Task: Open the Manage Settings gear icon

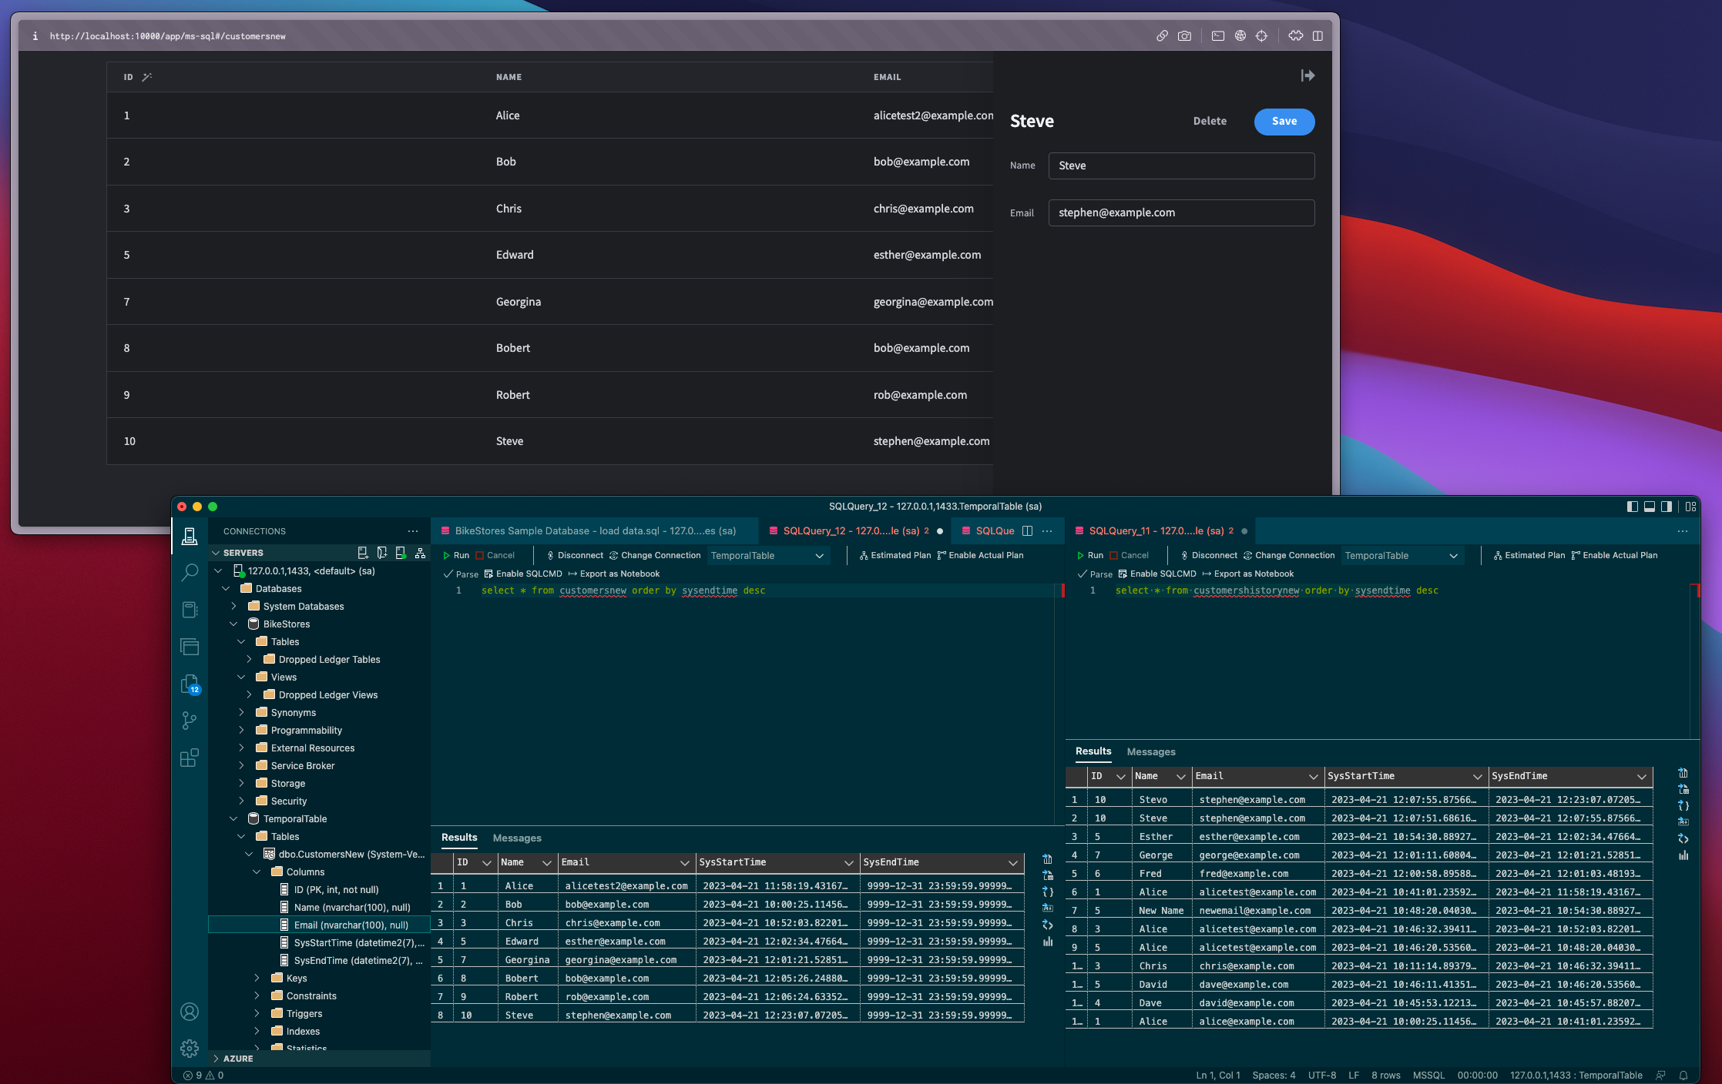Action: tap(190, 1049)
